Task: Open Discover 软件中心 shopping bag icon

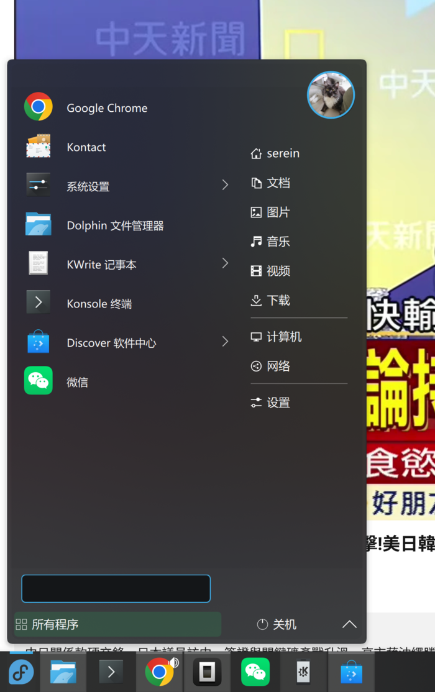Action: coord(39,342)
